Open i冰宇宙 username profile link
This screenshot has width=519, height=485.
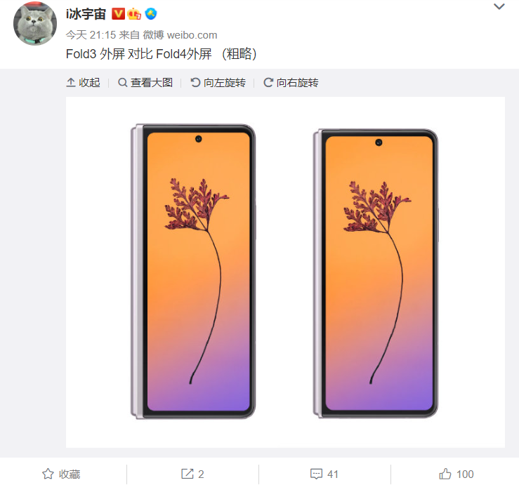[86, 14]
